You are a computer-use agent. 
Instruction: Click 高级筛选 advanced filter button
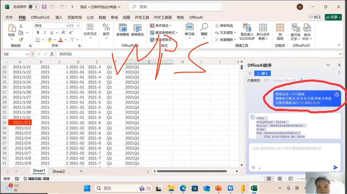(224, 26)
